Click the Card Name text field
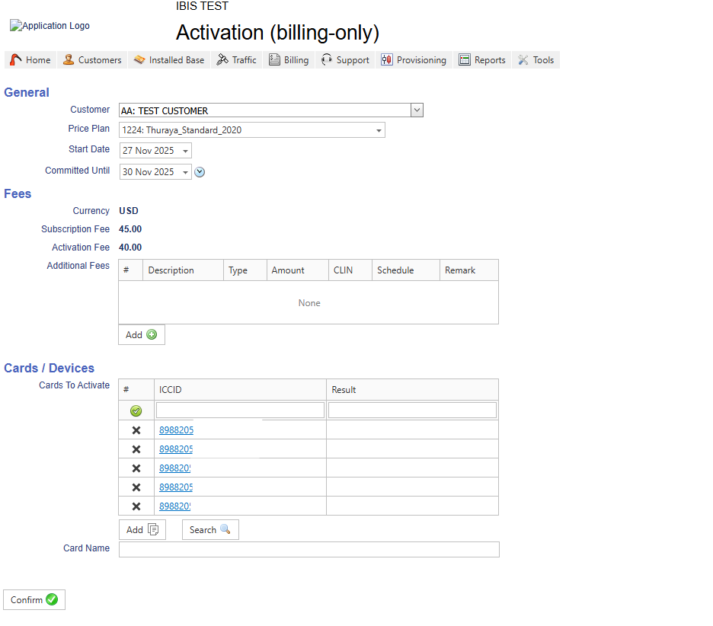The width and height of the screenshot is (713, 626). [309, 549]
